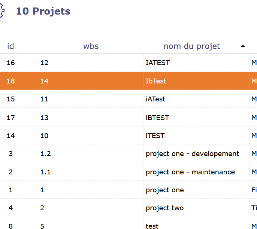
Task: Open project one - developement row
Action: tap(192, 154)
